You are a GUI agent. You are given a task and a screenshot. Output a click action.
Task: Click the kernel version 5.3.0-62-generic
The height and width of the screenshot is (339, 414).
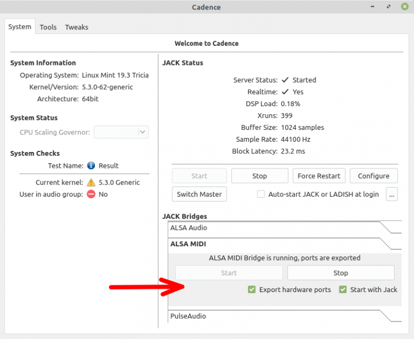click(107, 87)
